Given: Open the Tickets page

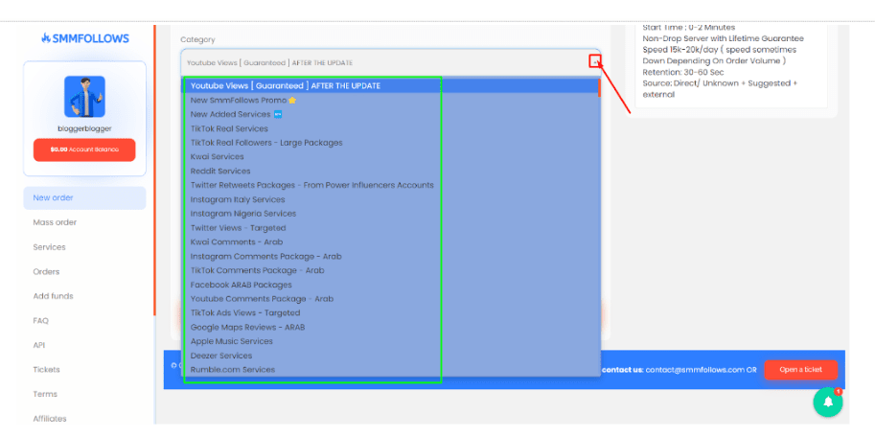Looking at the screenshot, I should (x=46, y=370).
